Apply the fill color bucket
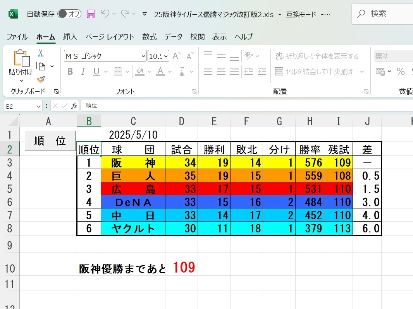413x309 pixels. 140,71
